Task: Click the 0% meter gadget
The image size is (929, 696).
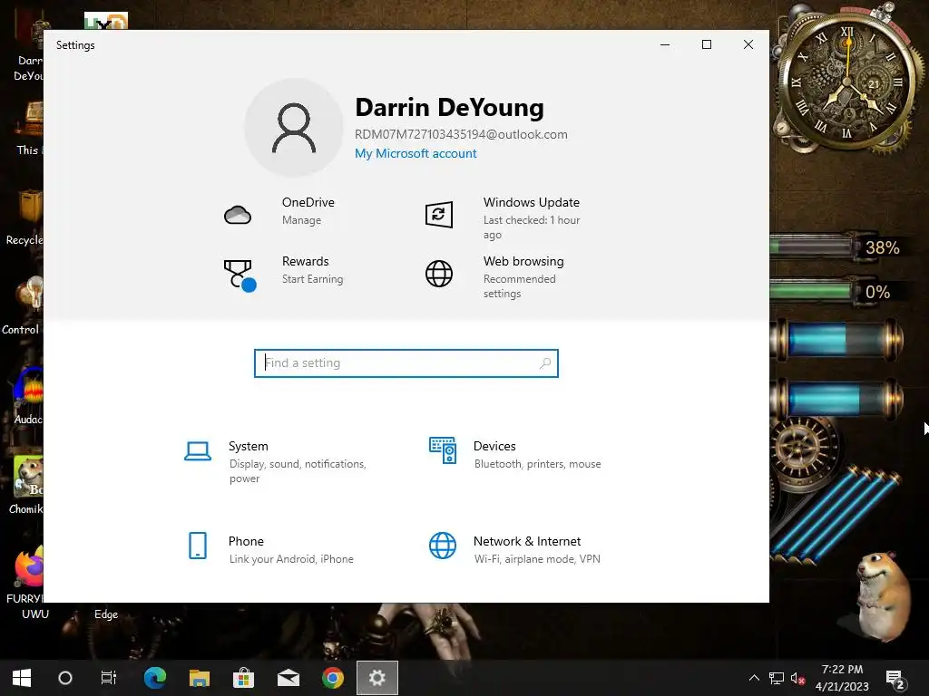Action: coord(838,291)
